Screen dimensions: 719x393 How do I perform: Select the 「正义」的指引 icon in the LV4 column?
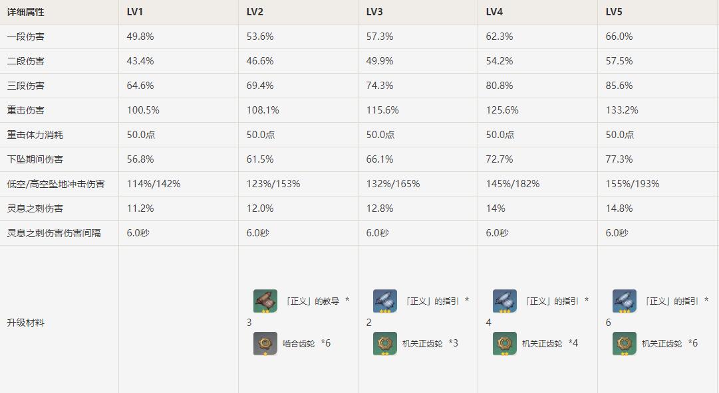504,301
